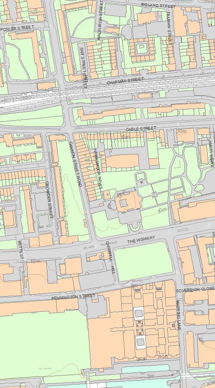This screenshot has width=215, height=388.
Task: Click the Cannon Street Road label
Action: point(75,164)
